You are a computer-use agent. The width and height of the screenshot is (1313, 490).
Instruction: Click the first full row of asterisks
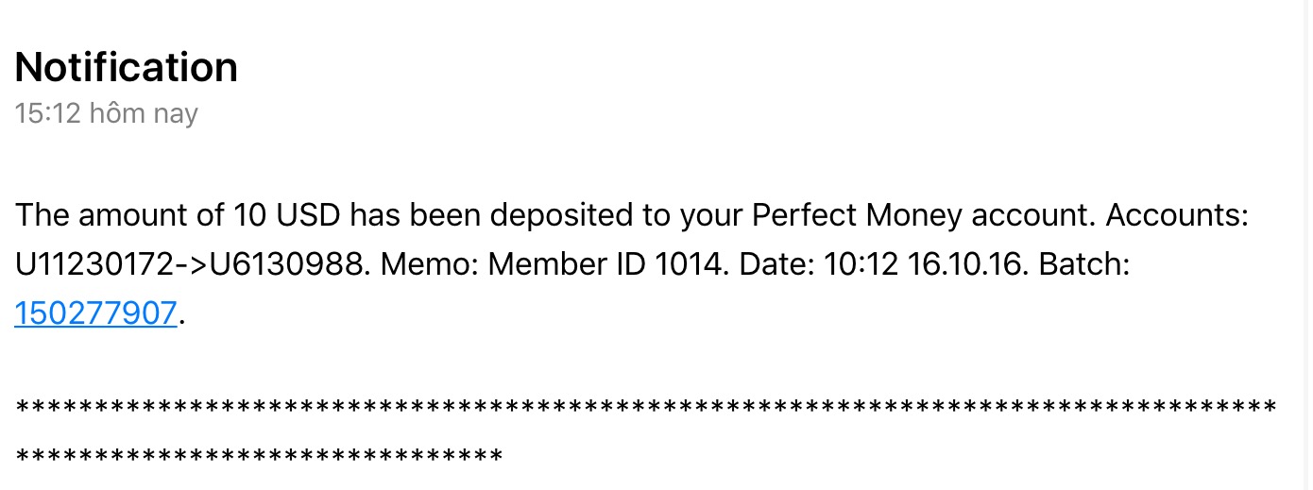pos(646,408)
